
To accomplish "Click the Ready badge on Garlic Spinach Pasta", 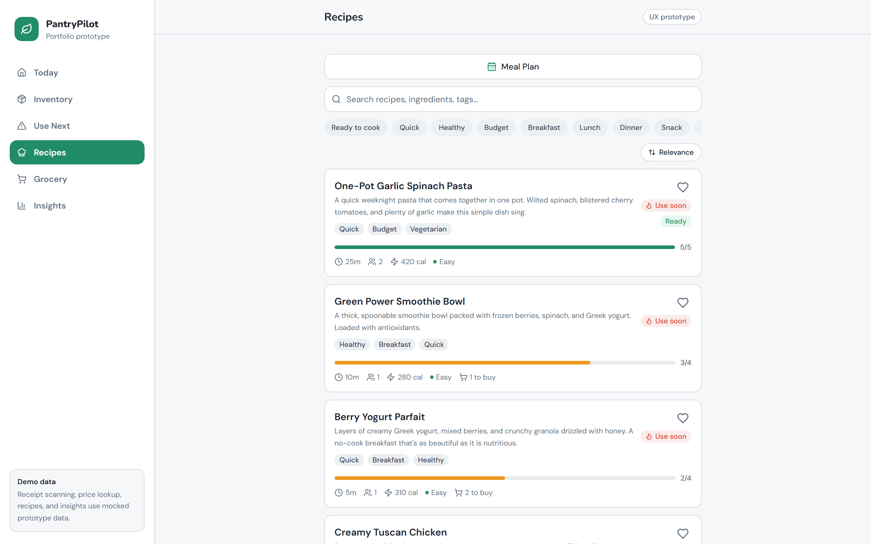I will click(676, 221).
